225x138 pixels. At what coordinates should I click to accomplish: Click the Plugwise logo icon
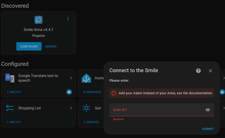click(x=39, y=20)
